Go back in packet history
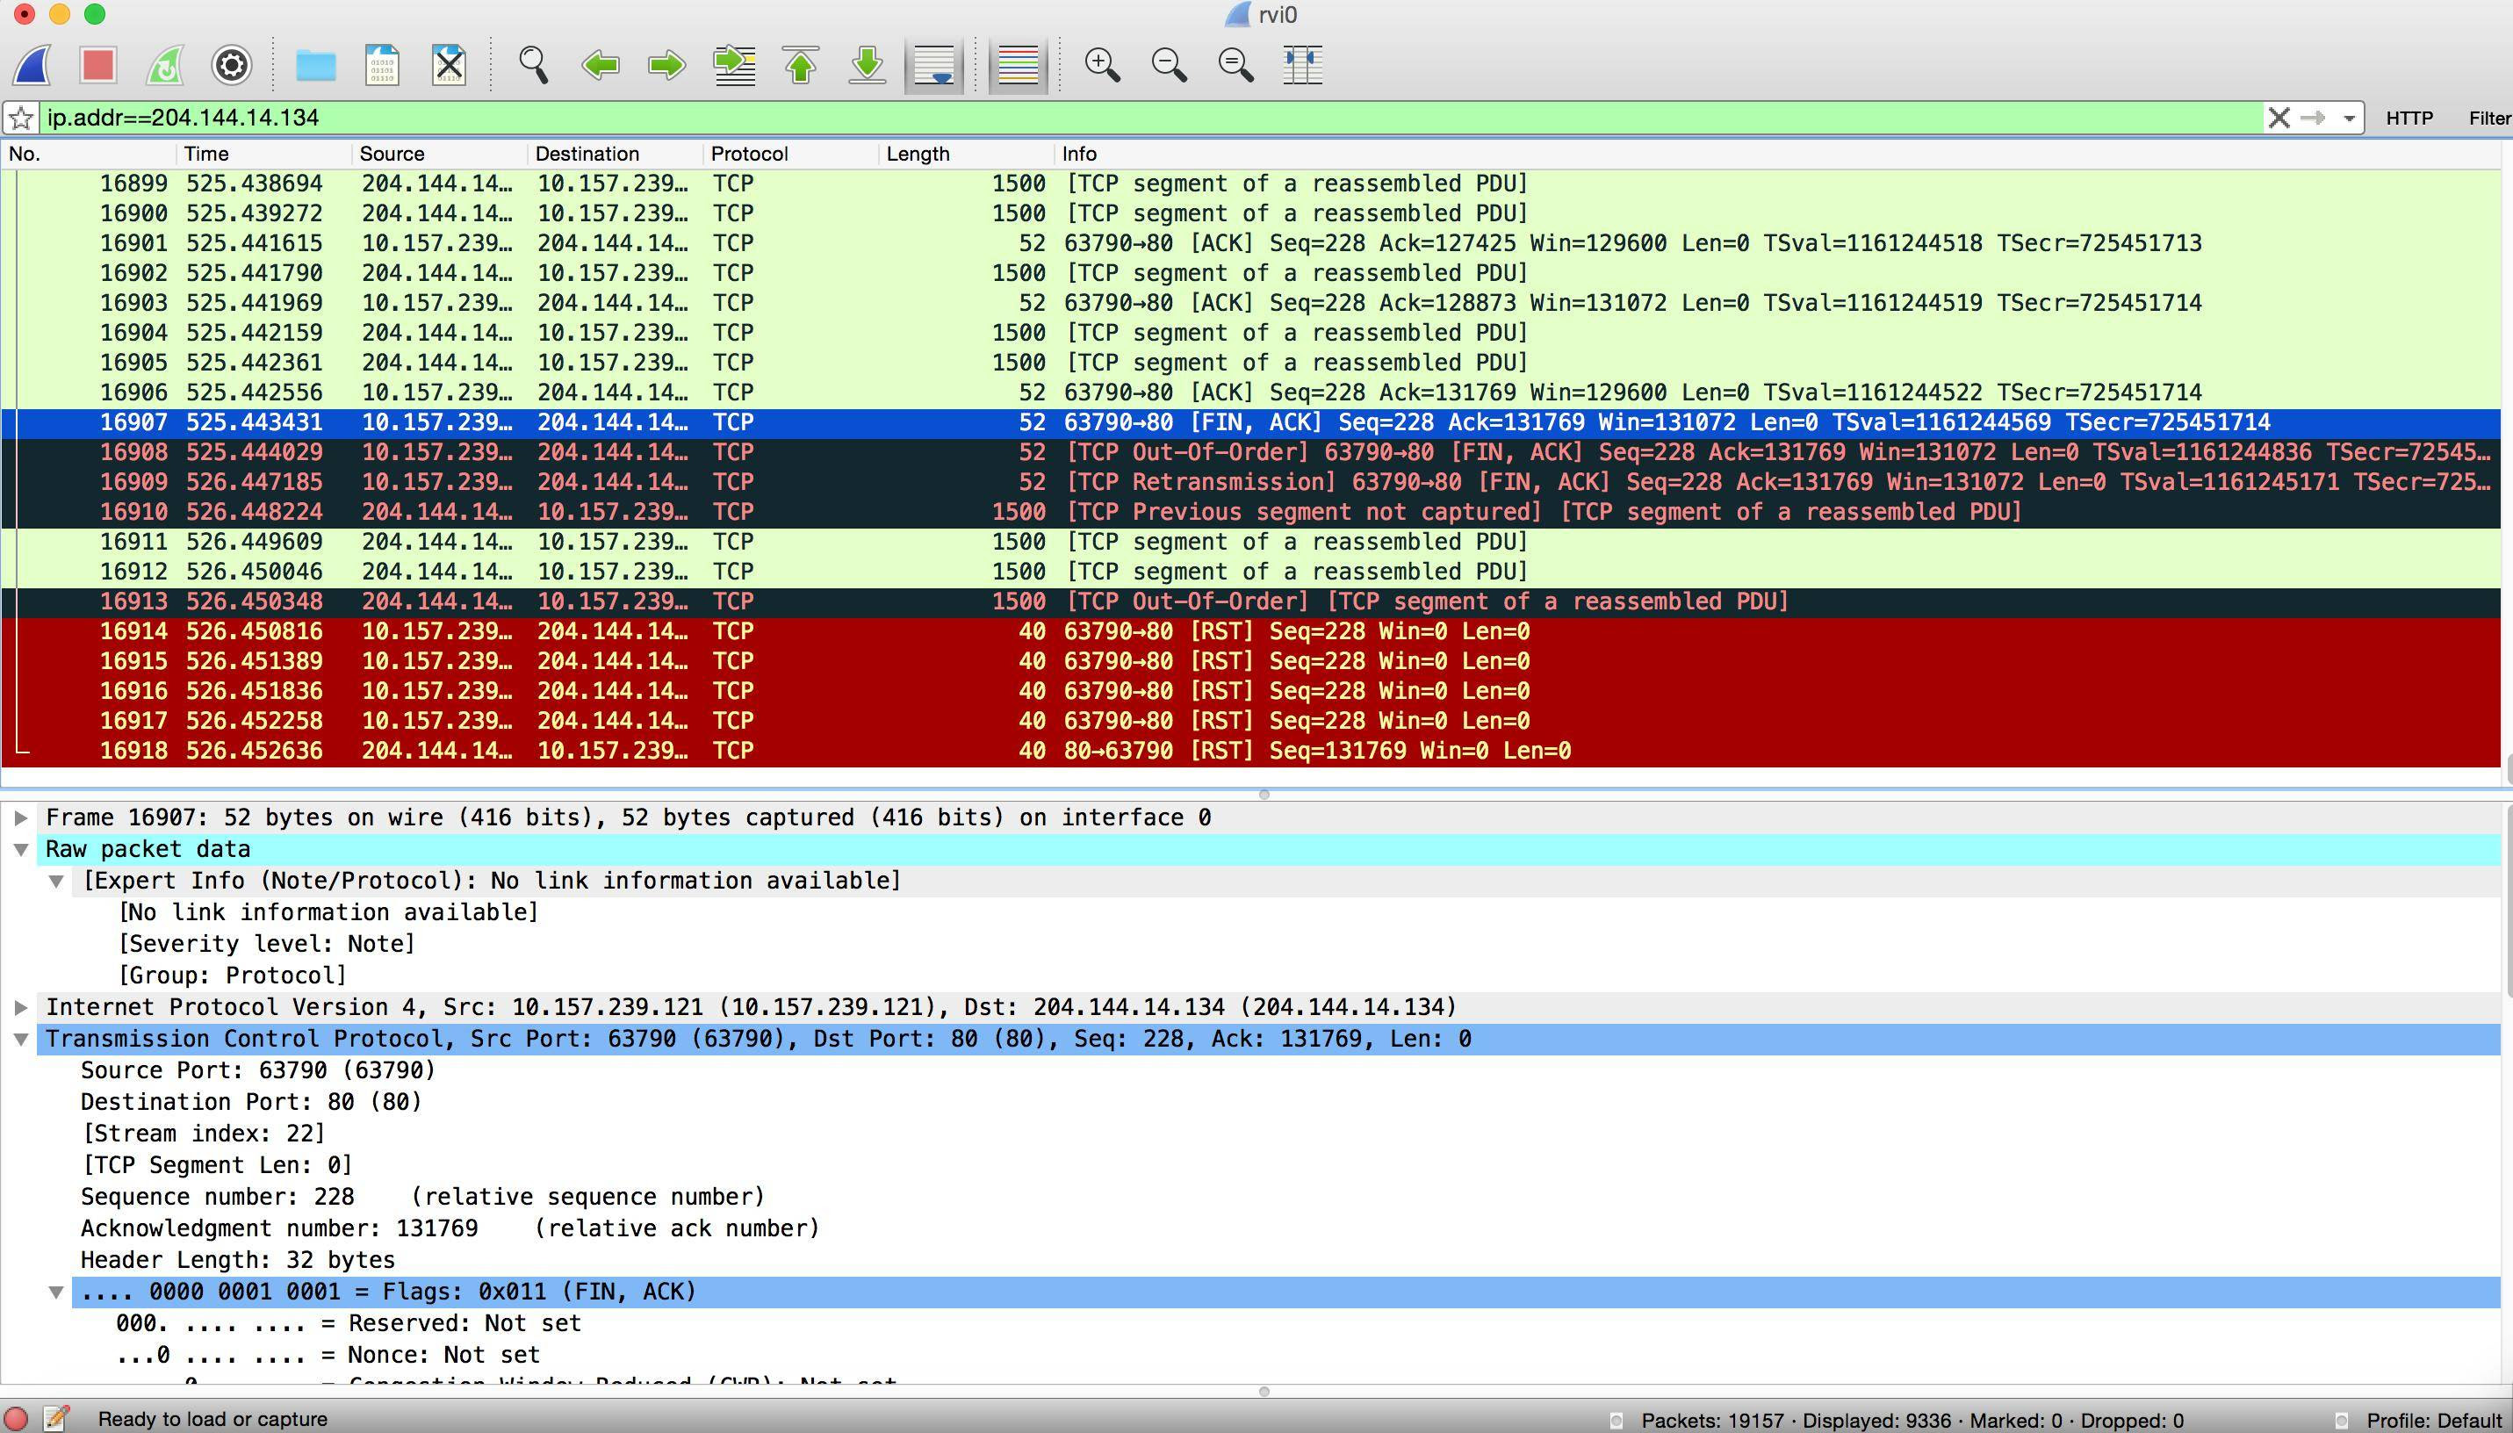The width and height of the screenshot is (2513, 1433). click(601, 66)
